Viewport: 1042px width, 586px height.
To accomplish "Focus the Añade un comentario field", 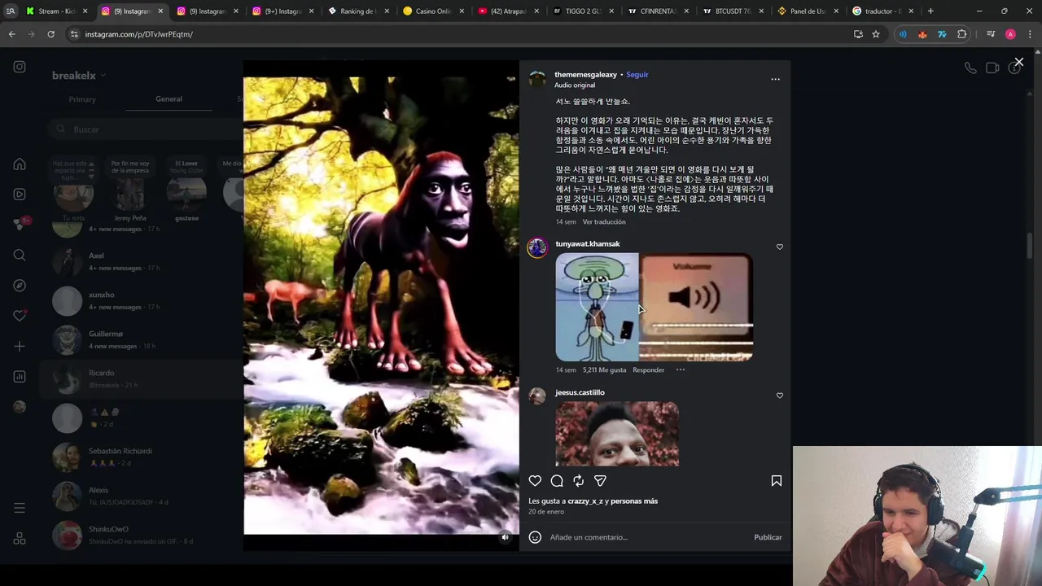I will click(647, 537).
